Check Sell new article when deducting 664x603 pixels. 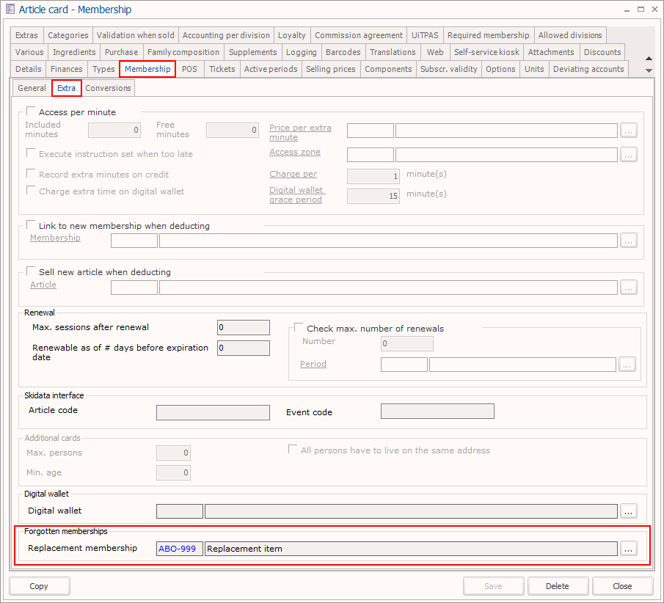point(31,271)
